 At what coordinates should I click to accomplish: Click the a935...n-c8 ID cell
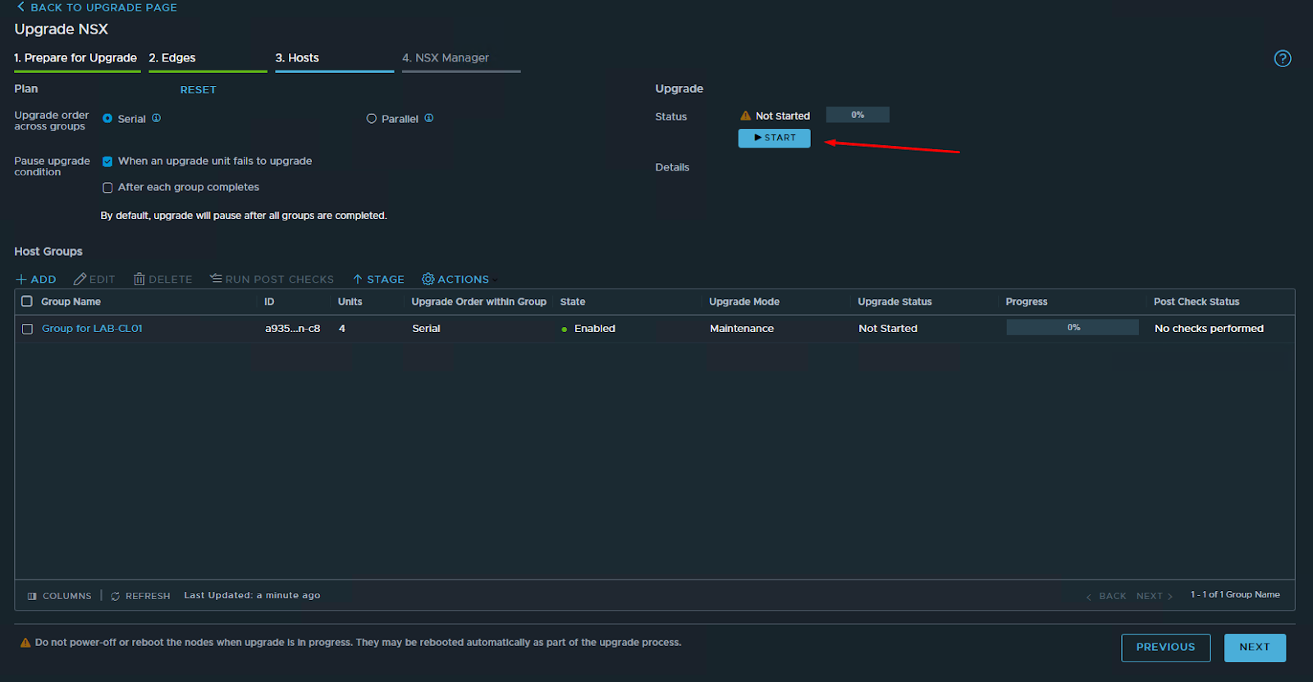point(292,329)
